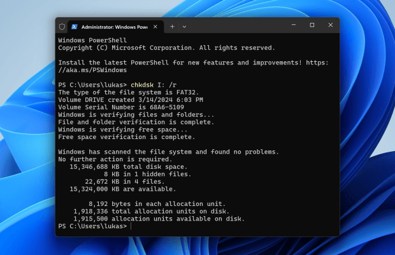Click 'No further action is required.' line
This screenshot has height=255, width=395.
pos(115,159)
